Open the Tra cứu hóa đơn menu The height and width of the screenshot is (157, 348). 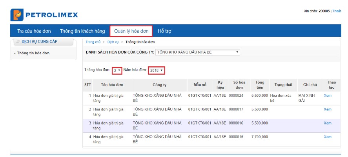(x=34, y=31)
